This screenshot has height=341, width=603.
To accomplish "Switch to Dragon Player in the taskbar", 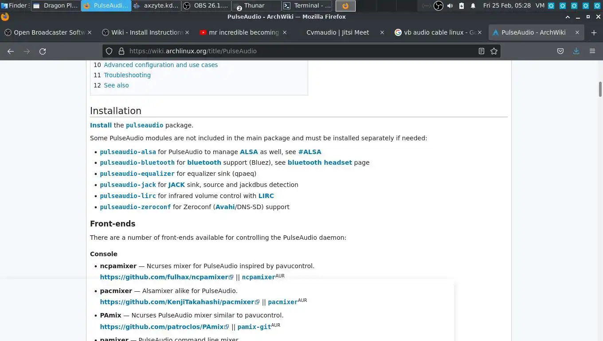I will [56, 6].
